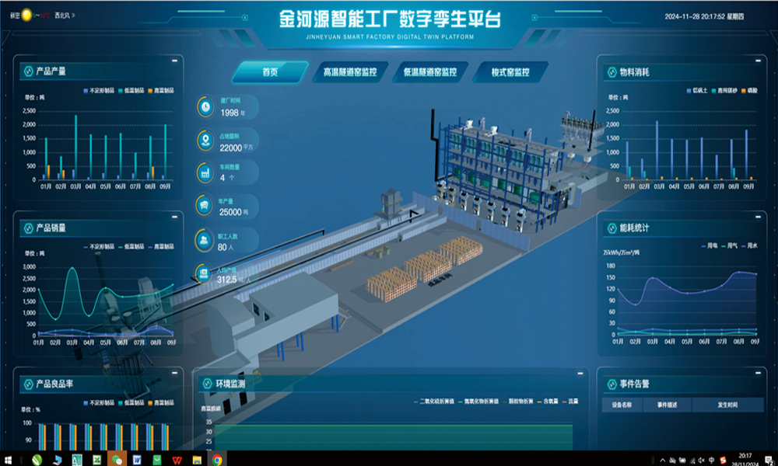The width and height of the screenshot is (778, 466).
Task: Click the 年产量 icon
Action: point(205,205)
